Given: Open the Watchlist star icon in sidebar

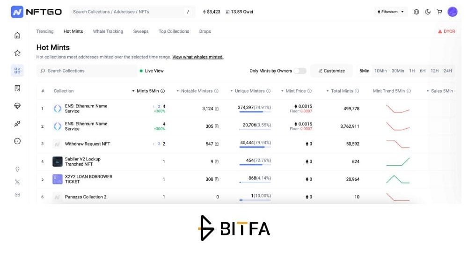Looking at the screenshot, I should tap(17, 53).
